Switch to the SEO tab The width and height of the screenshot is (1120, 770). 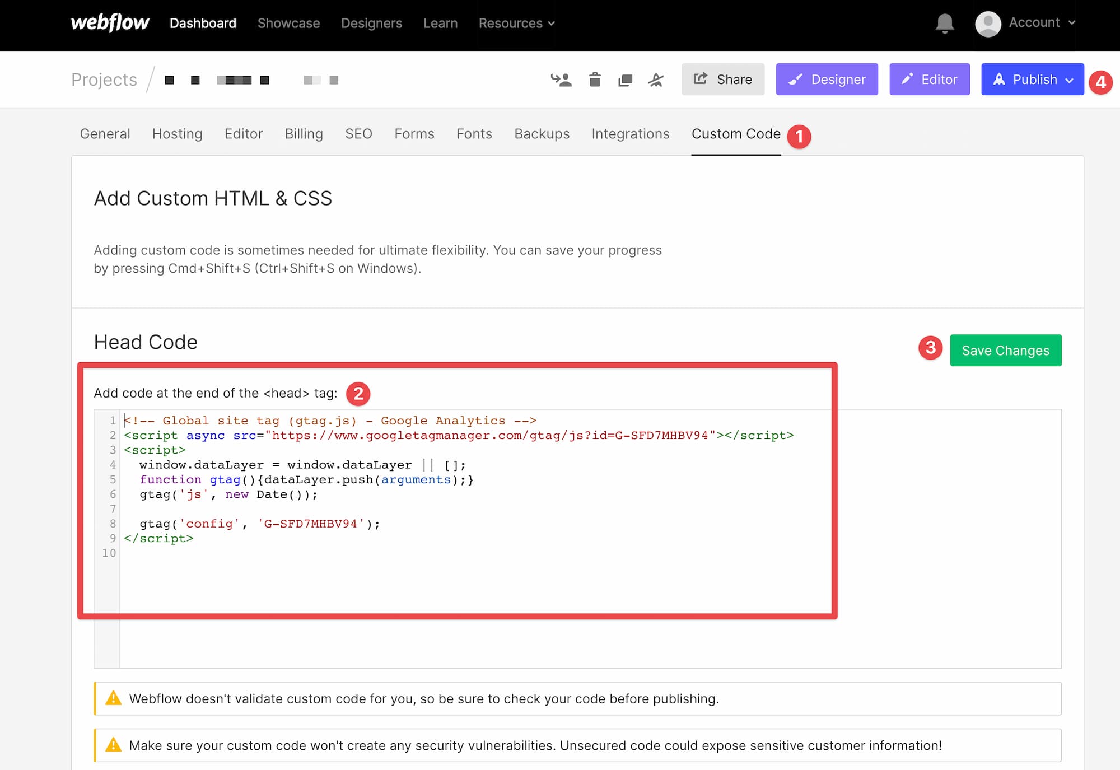click(358, 134)
